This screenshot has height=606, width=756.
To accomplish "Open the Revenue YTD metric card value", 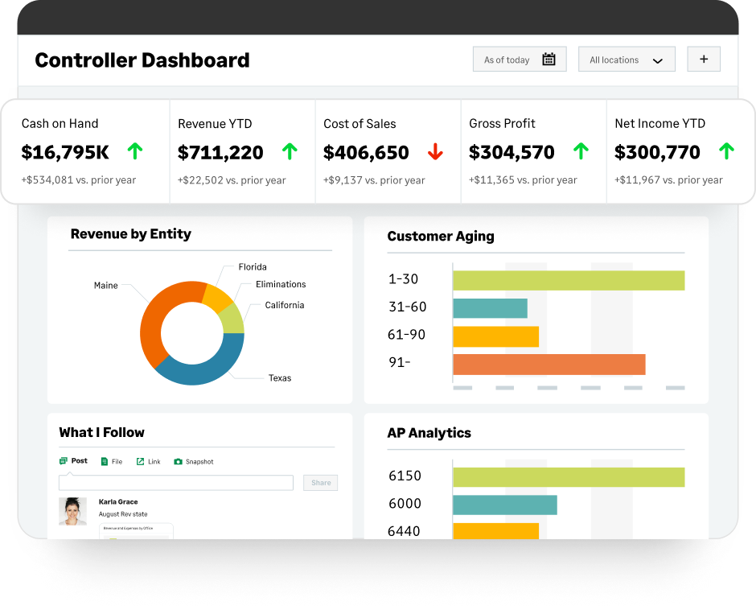I will (220, 152).
